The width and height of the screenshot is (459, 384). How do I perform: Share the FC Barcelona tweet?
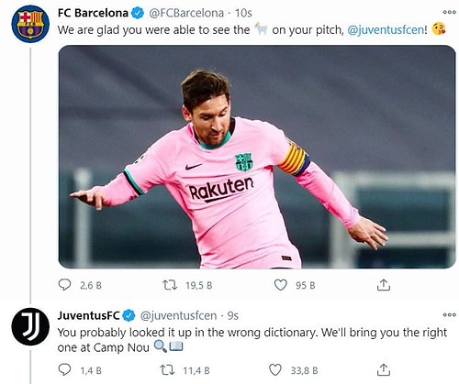pos(384,285)
